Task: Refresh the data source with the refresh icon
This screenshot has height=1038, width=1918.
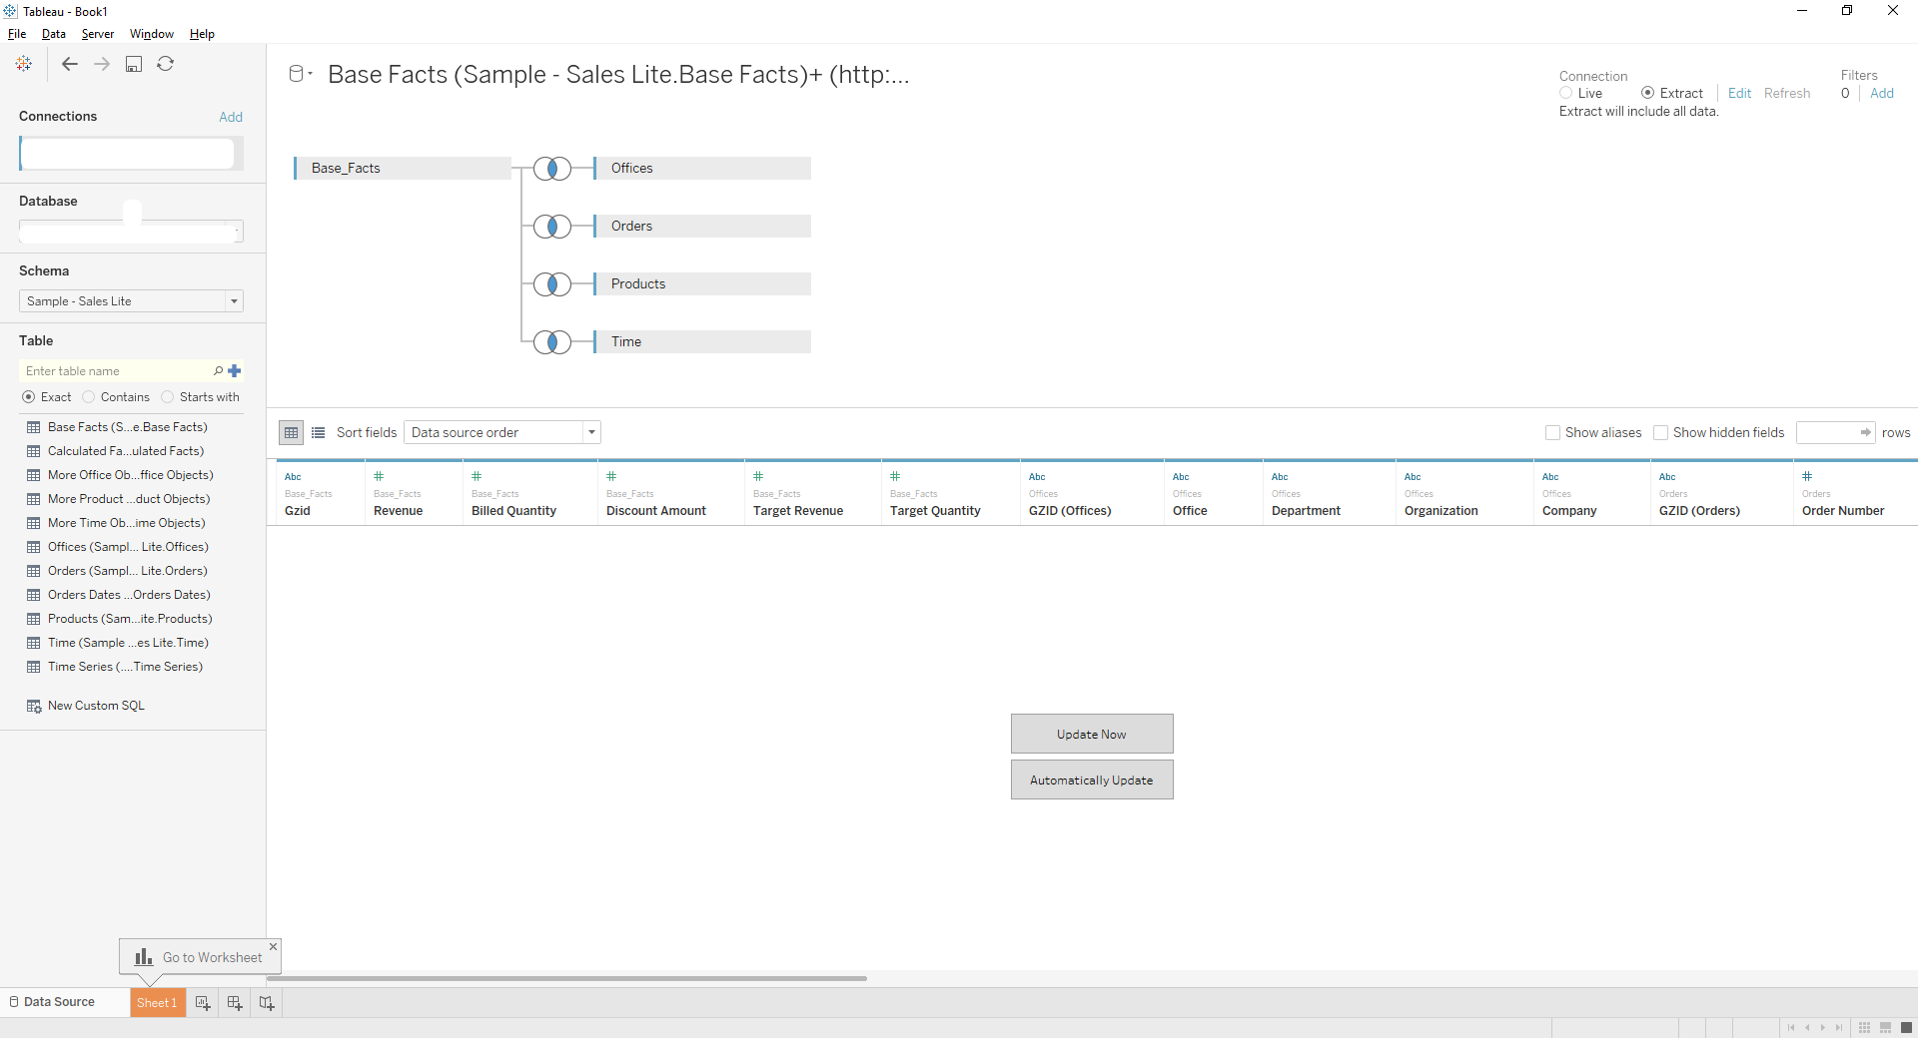Action: [x=166, y=64]
